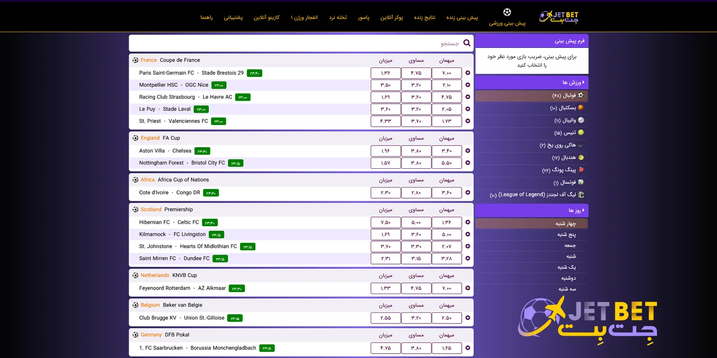Select the basketball sport icon
This screenshot has height=358, width=717.
point(581,107)
